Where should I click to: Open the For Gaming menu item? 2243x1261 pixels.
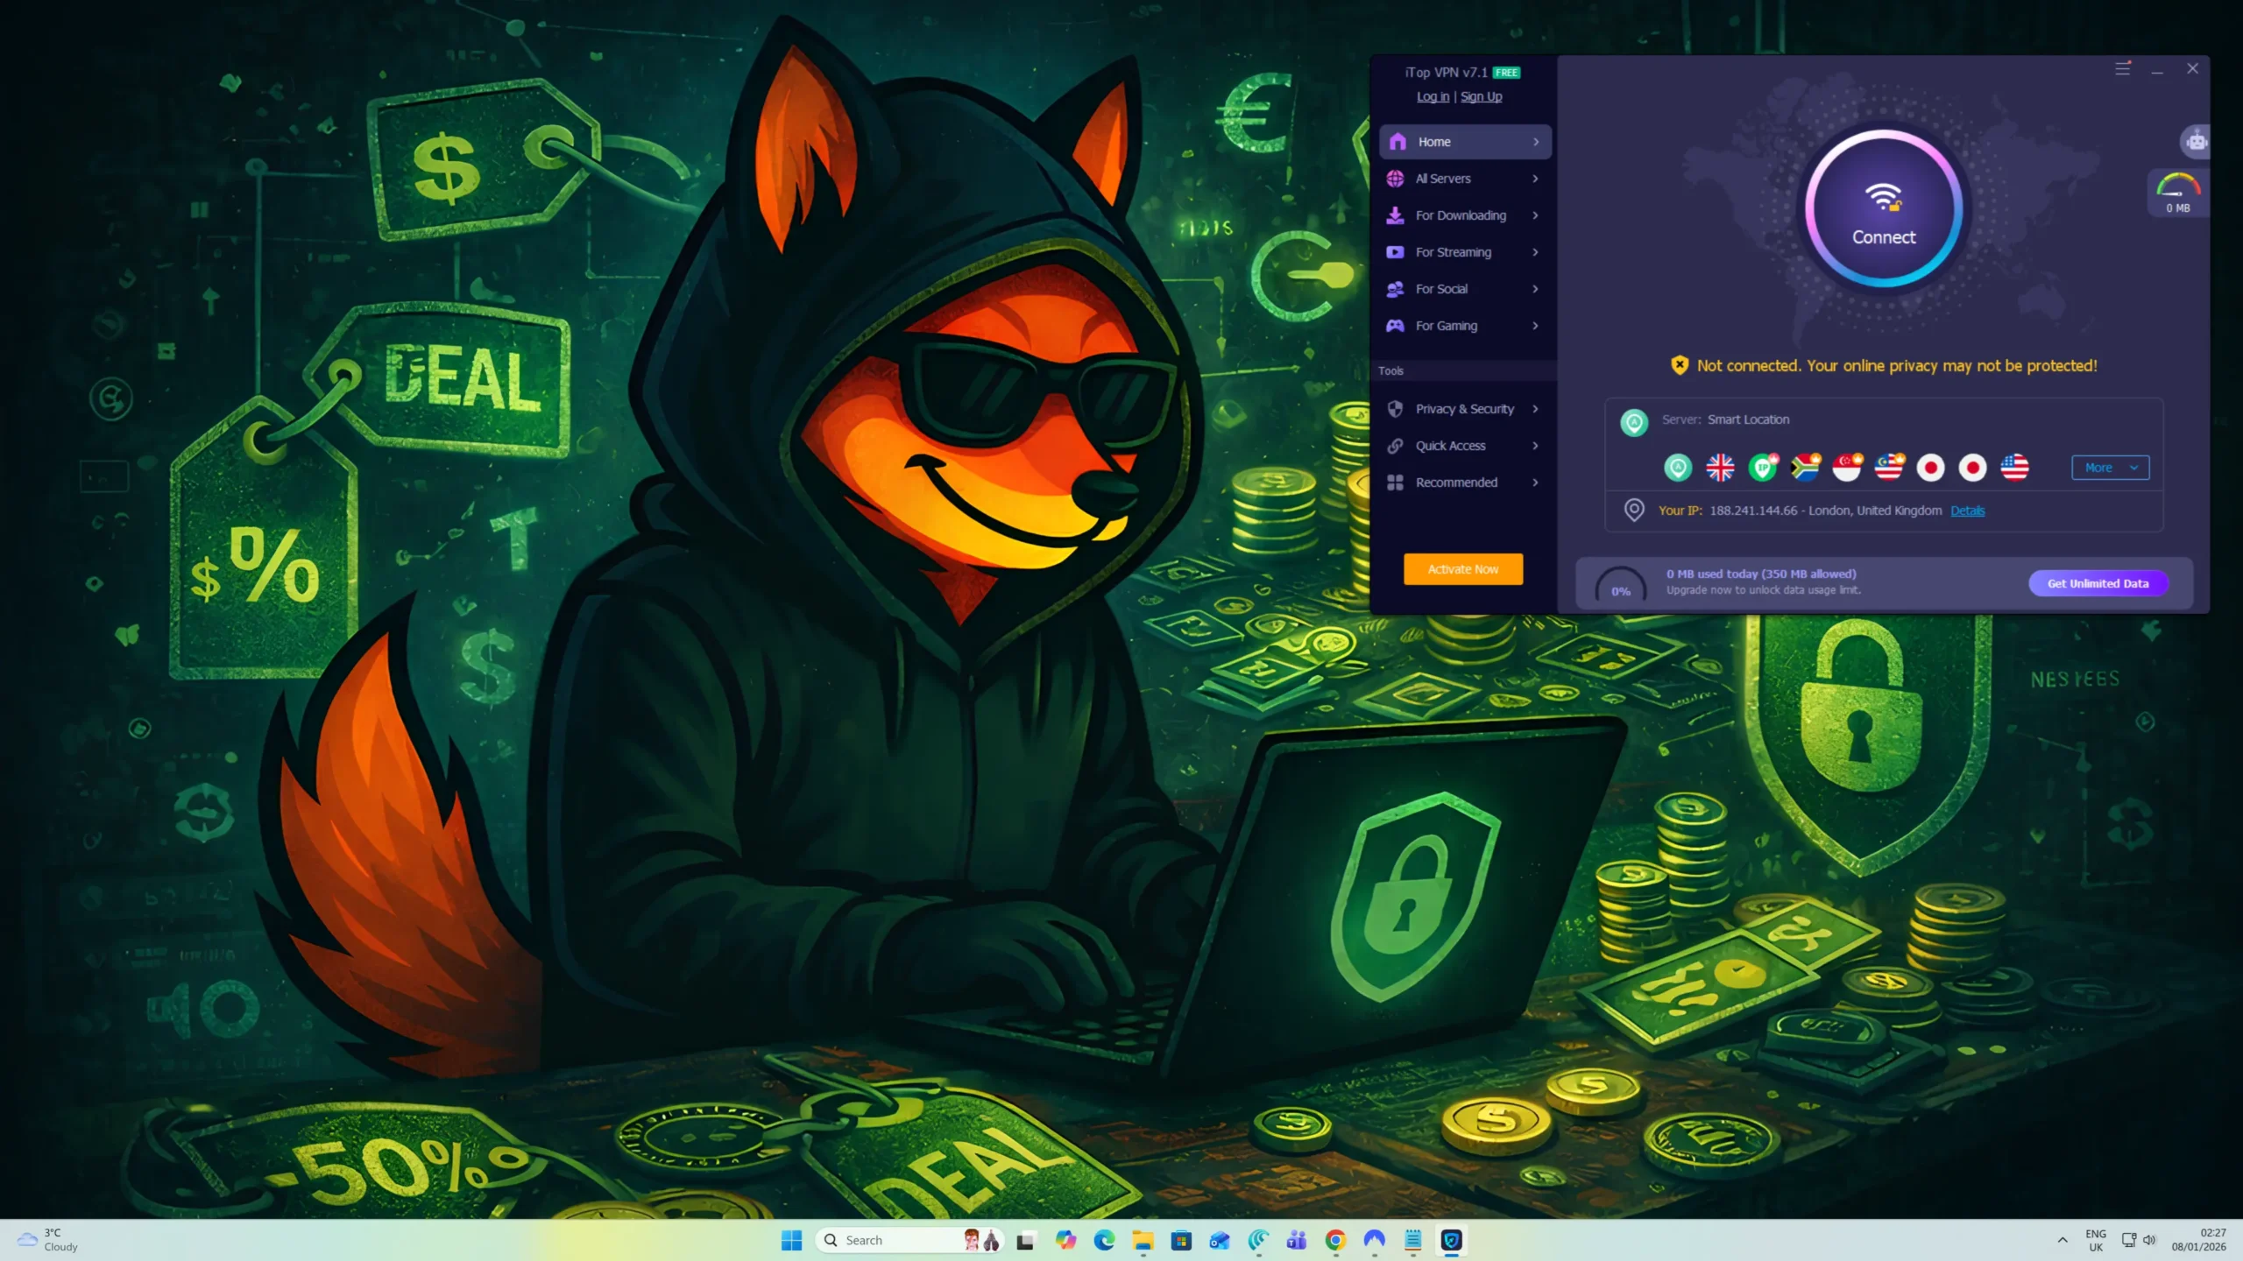(1446, 326)
